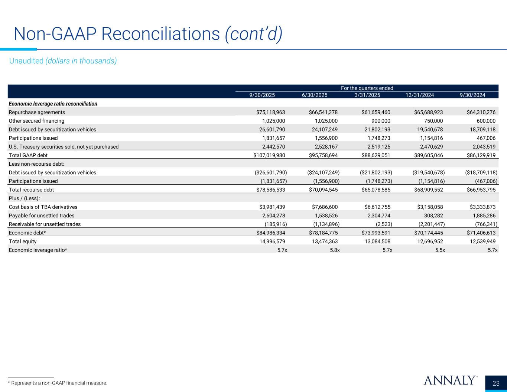Click the page number 23 badge
The image size is (507, 392).
pyautogui.click(x=496, y=383)
